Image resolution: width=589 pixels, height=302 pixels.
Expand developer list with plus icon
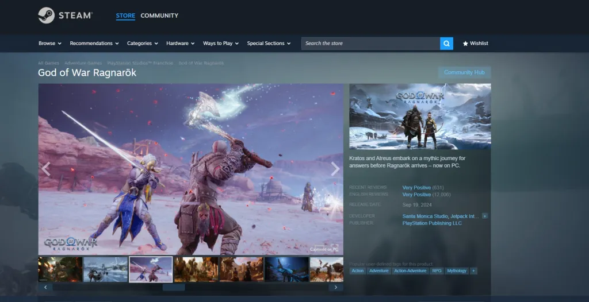point(485,216)
